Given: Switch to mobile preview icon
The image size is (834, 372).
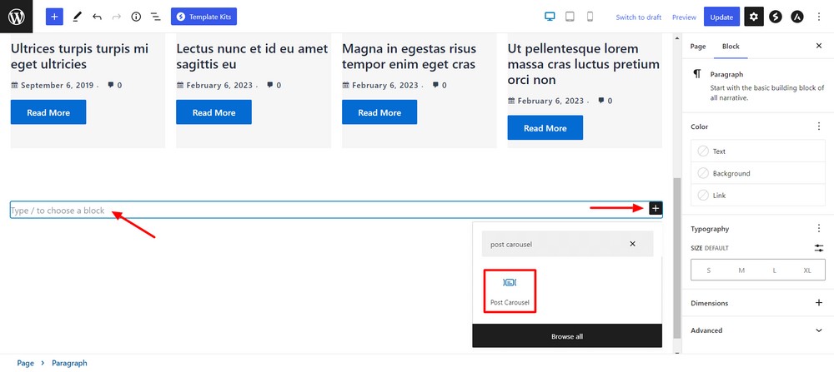Looking at the screenshot, I should (590, 17).
